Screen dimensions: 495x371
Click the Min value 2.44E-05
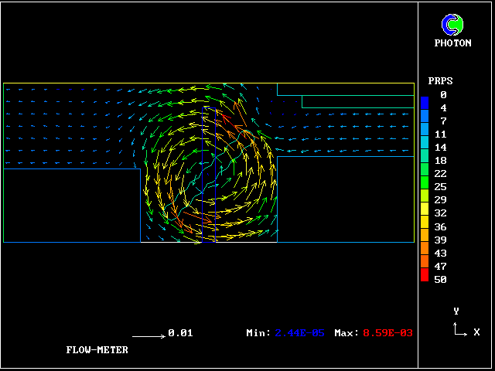[301, 333]
